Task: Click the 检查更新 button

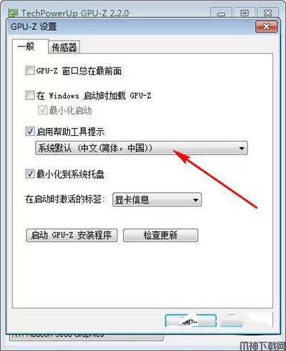Action: tap(160, 235)
